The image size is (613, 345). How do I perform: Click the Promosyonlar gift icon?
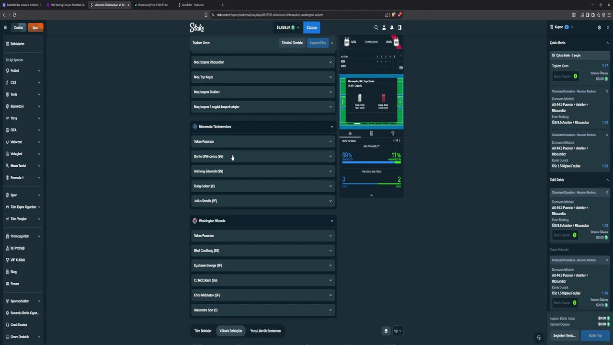(8, 236)
